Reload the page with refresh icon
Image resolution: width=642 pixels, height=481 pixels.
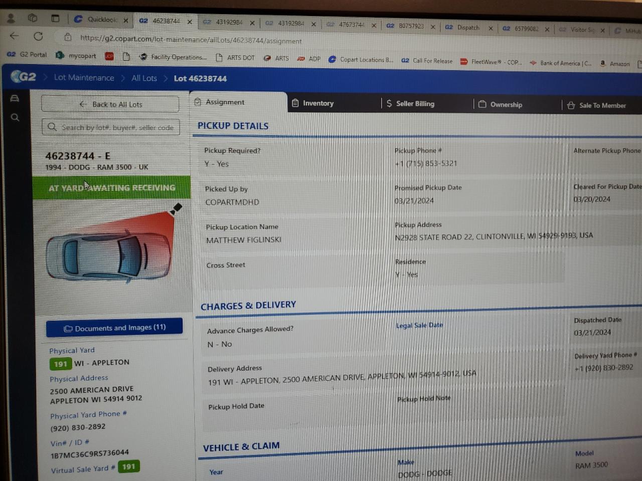click(38, 36)
